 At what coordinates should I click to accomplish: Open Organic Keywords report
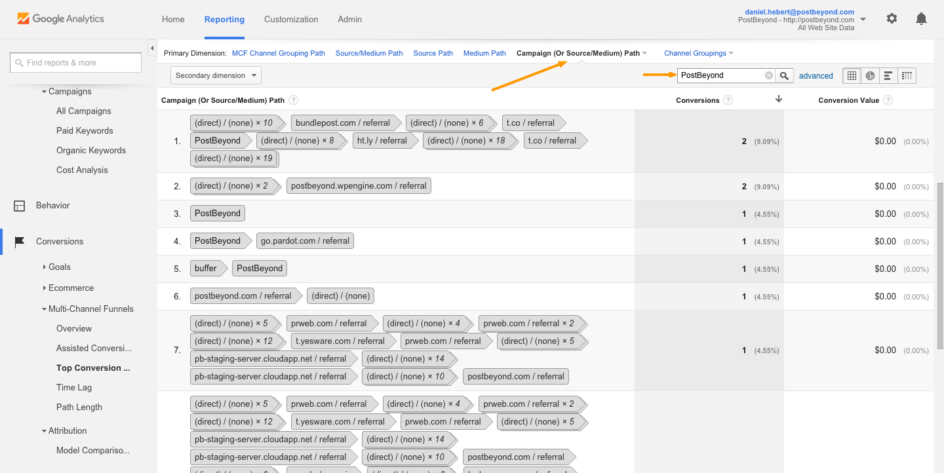click(x=91, y=151)
